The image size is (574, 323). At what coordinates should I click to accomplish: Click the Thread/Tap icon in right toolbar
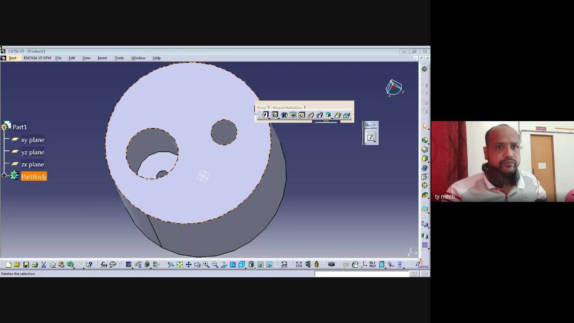(425, 185)
